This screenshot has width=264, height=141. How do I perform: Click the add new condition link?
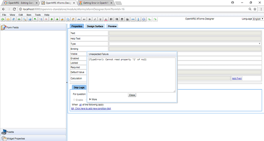[91, 108]
